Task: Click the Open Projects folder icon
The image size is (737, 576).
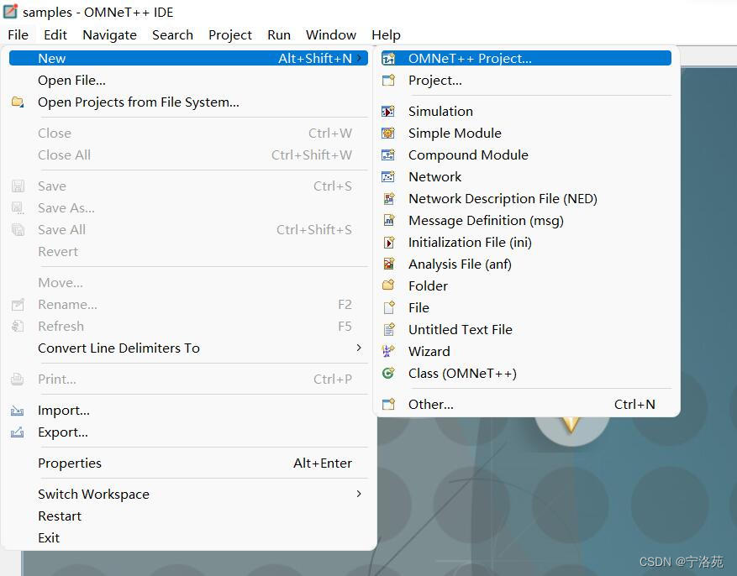Action: coord(18,102)
